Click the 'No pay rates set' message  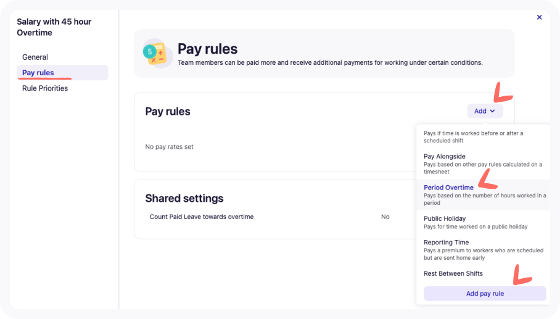click(x=170, y=147)
